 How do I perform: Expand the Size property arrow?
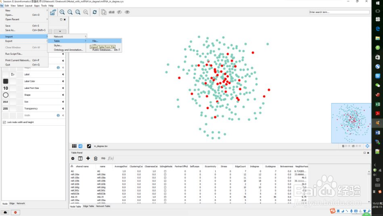(x=63, y=102)
